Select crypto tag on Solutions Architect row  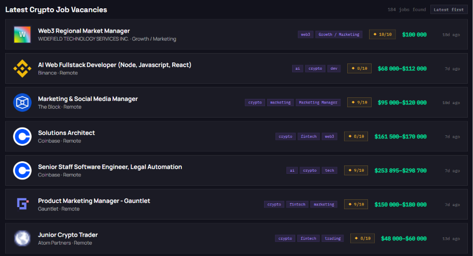[x=285, y=136]
